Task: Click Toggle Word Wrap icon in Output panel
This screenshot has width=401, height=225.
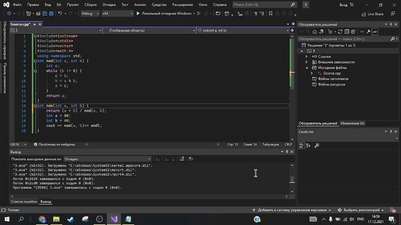Action: coord(190,159)
